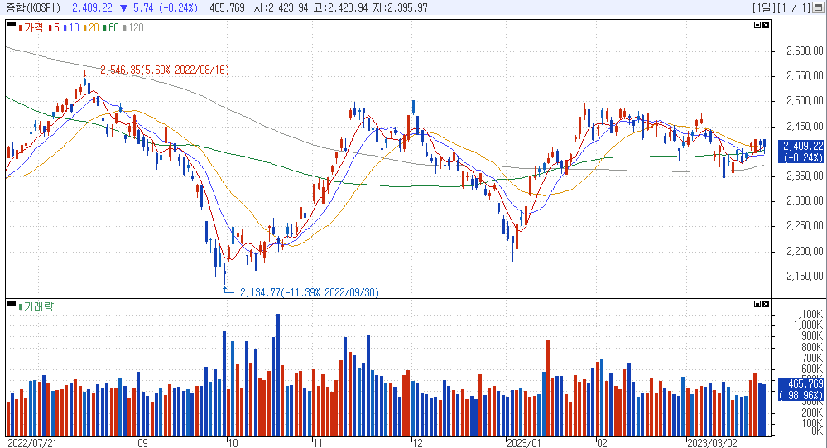Click the 2023/03/02 date label

click(x=712, y=443)
